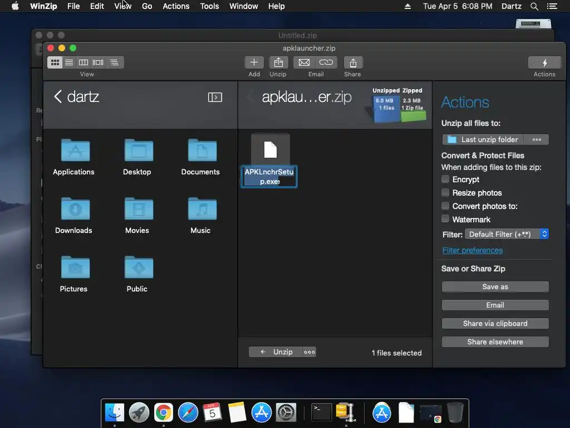Click the Share toolbar icon
This screenshot has height=428, width=570.
(352, 62)
